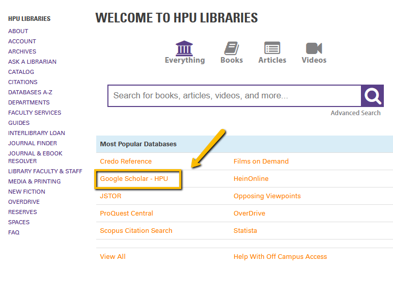393x293 pixels.
Task: Open Scopus Citation Search
Action: pyautogui.click(x=136, y=231)
